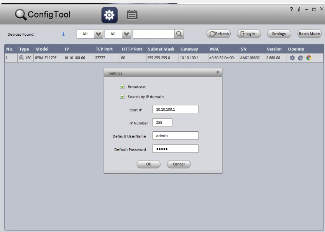Sort by the No. column header
This screenshot has width=325, height=232.
[11, 49]
